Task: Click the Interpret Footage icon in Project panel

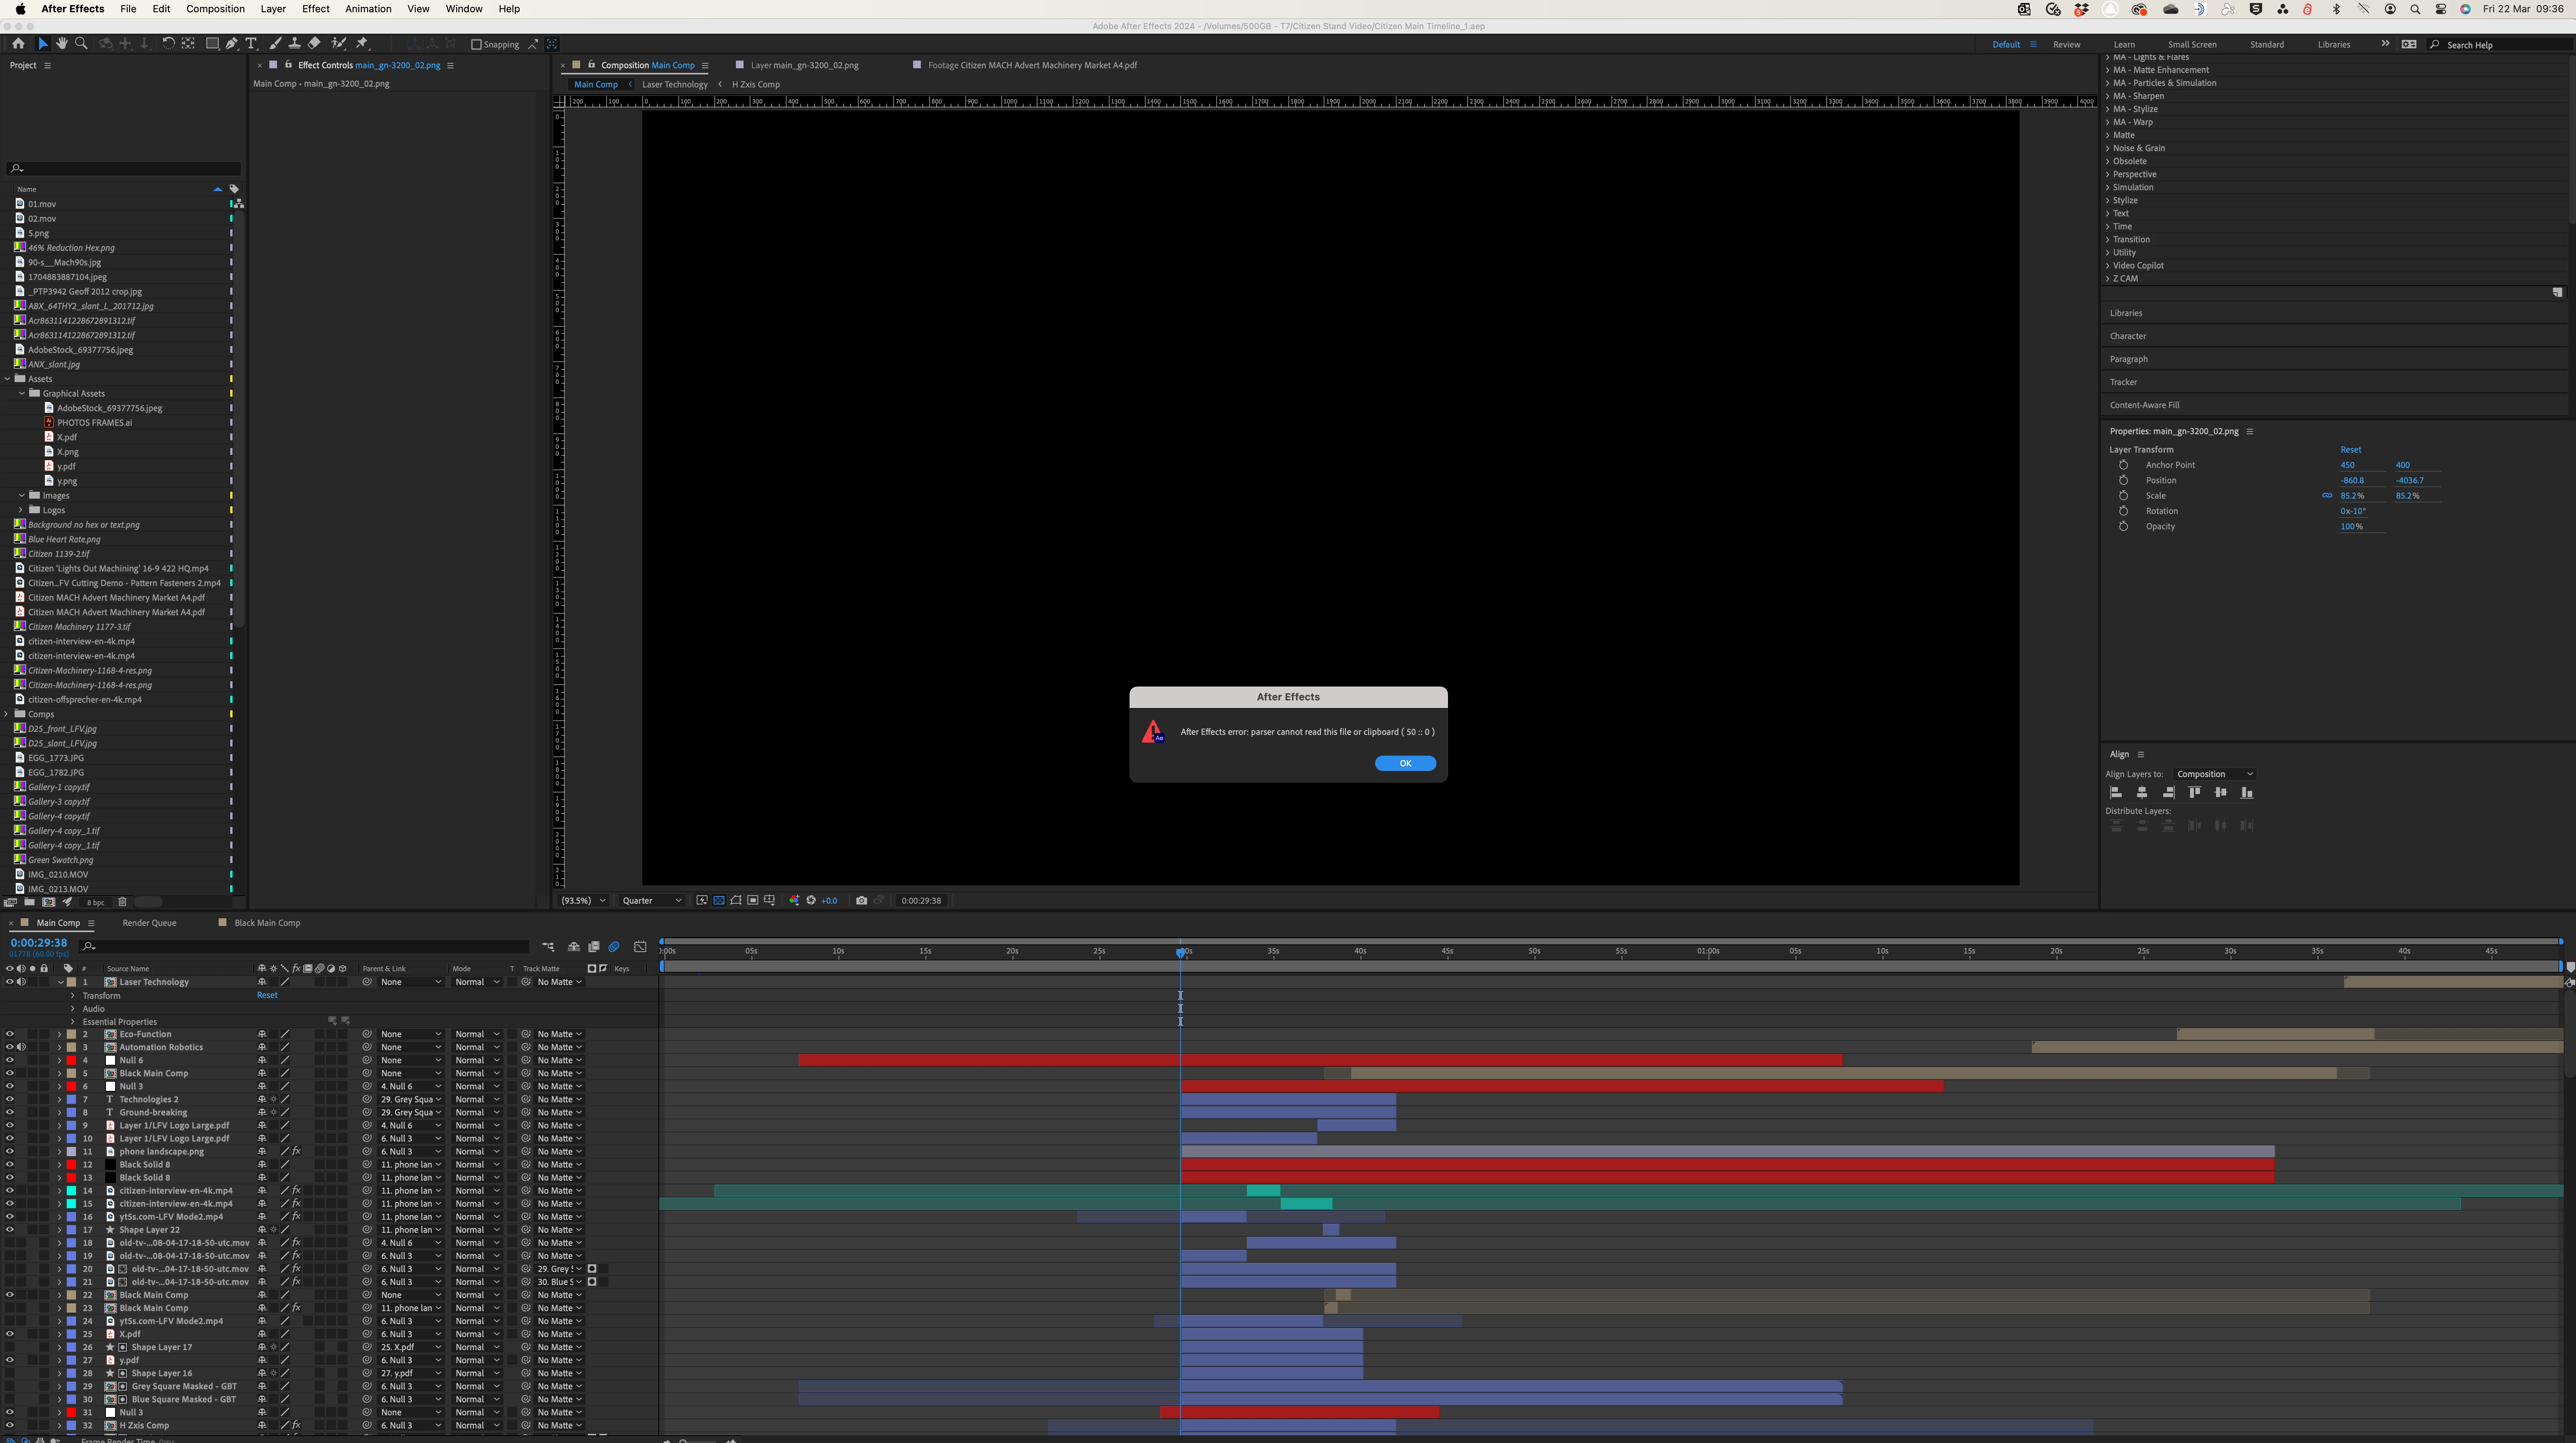Action: point(10,902)
